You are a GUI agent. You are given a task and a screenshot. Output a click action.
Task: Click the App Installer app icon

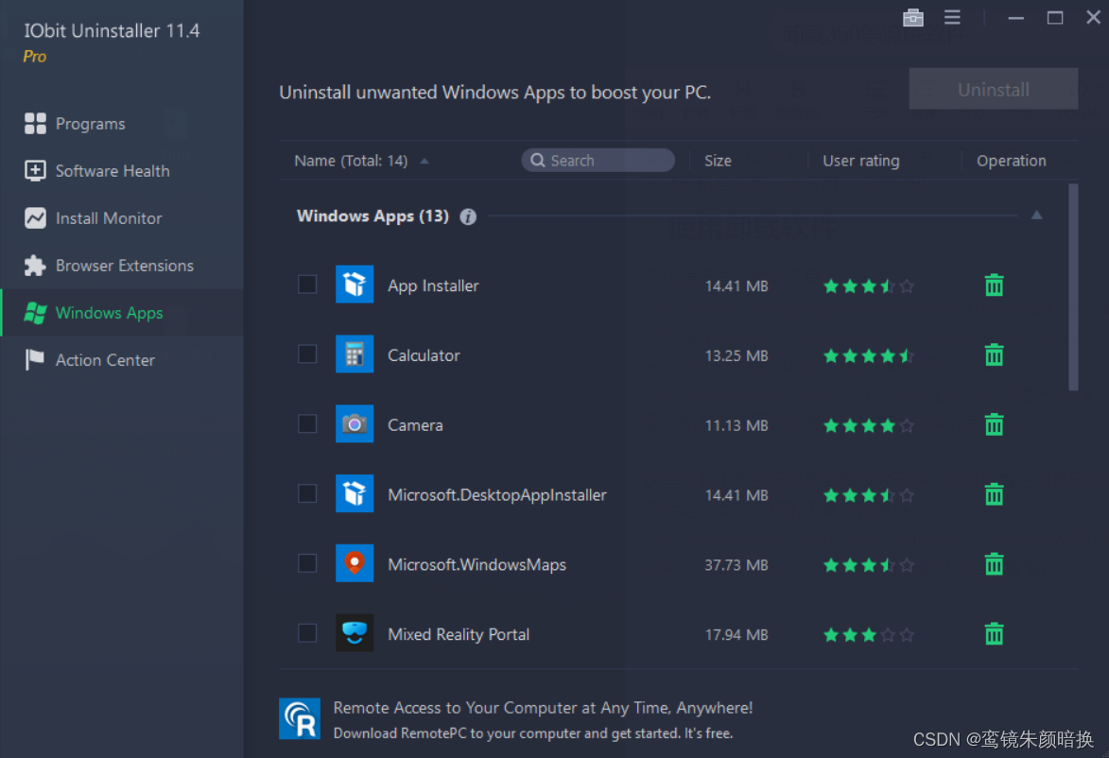pos(355,284)
